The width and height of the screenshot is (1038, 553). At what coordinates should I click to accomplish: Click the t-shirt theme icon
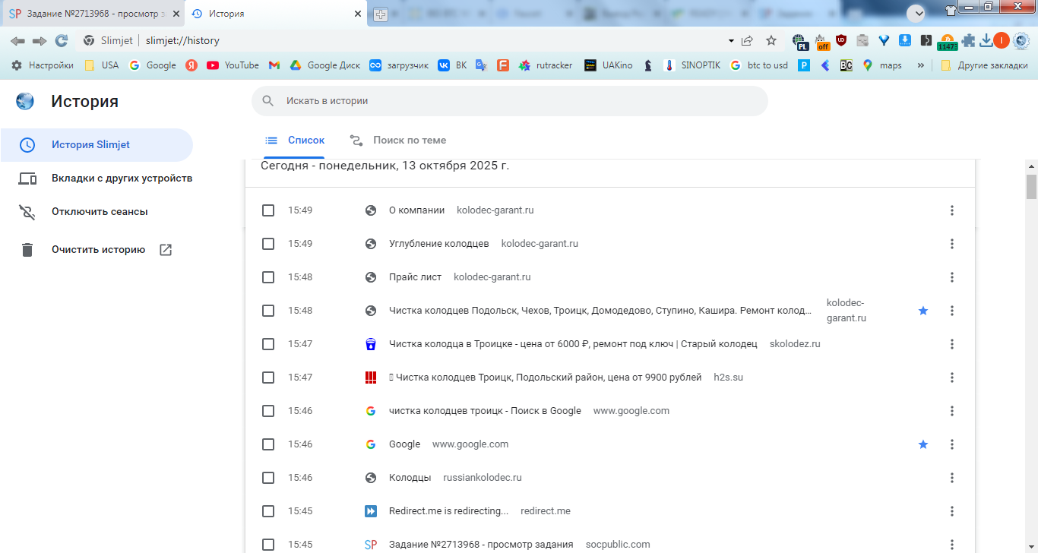pyautogui.click(x=951, y=10)
